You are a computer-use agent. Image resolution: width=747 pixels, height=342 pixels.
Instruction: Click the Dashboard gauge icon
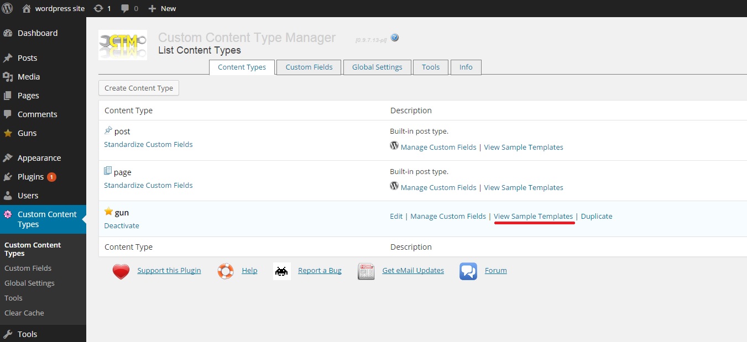click(x=8, y=33)
